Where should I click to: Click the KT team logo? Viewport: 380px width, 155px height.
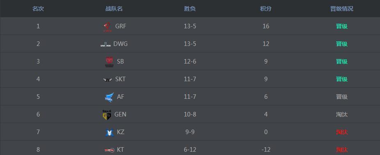(x=109, y=150)
